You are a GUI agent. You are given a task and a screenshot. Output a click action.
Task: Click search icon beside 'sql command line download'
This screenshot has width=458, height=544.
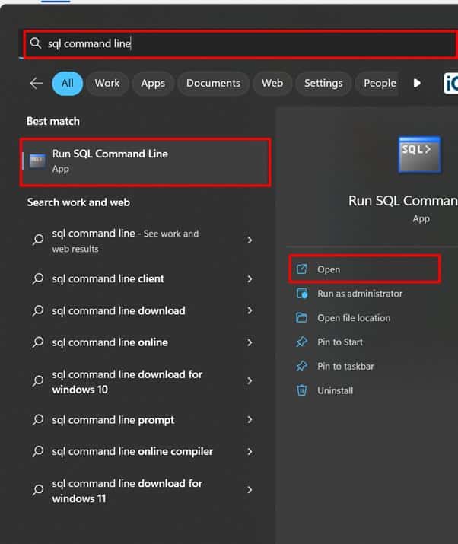[38, 310]
